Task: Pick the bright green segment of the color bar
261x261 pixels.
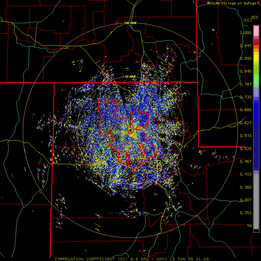Action: click(x=256, y=79)
